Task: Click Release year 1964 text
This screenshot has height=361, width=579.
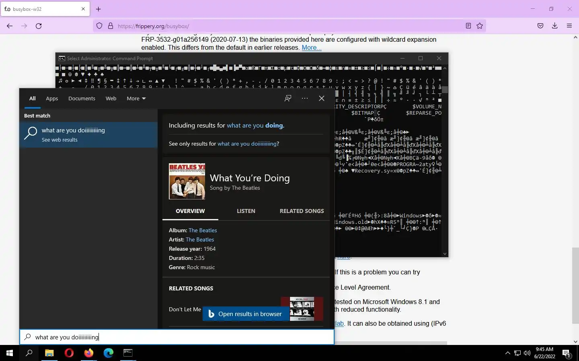Action: (x=192, y=249)
